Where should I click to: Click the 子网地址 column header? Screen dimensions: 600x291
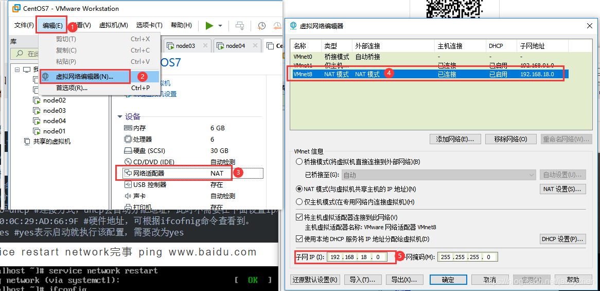pos(542,46)
